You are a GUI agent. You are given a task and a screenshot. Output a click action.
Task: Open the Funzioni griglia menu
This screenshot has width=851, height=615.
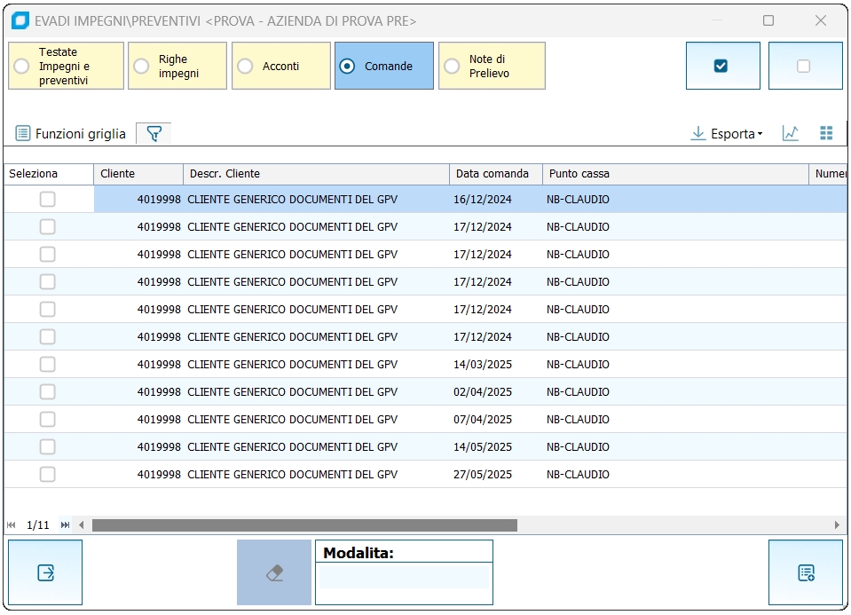tap(71, 134)
